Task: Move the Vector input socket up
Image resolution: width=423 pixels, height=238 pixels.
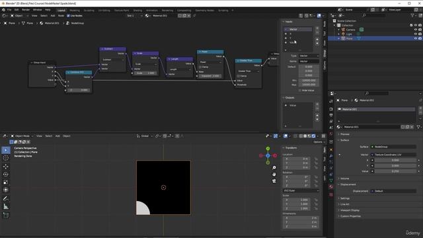Action: point(317,40)
